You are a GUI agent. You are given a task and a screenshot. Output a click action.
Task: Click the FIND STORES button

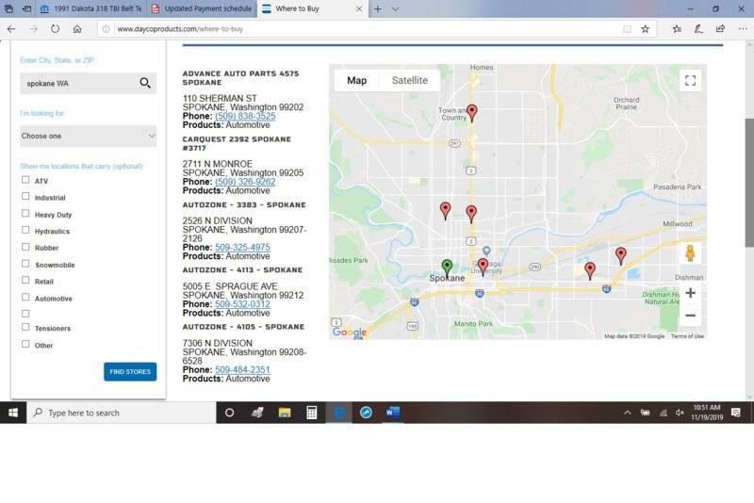click(x=130, y=372)
